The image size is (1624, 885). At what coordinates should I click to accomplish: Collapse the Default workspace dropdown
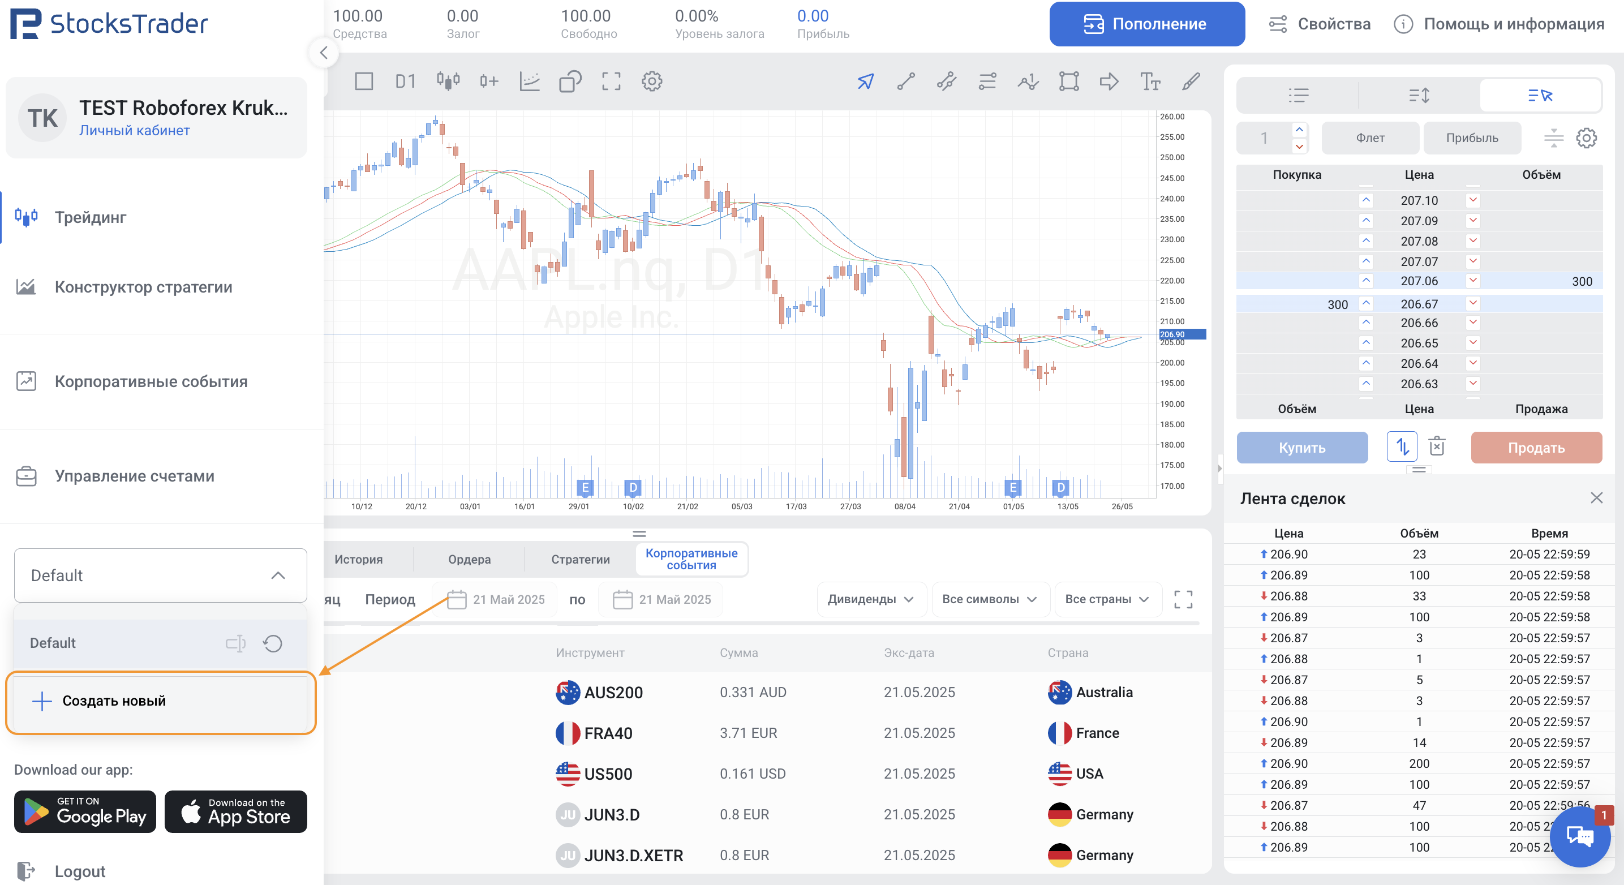[x=278, y=575]
